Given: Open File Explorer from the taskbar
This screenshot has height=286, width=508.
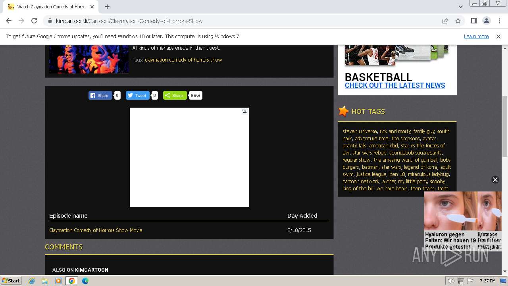Looking at the screenshot, I should [x=45, y=281].
